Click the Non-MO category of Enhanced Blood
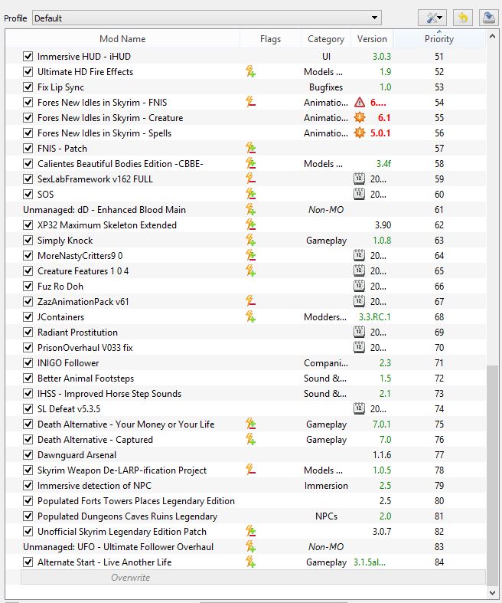This screenshot has width=502, height=603. (326, 210)
